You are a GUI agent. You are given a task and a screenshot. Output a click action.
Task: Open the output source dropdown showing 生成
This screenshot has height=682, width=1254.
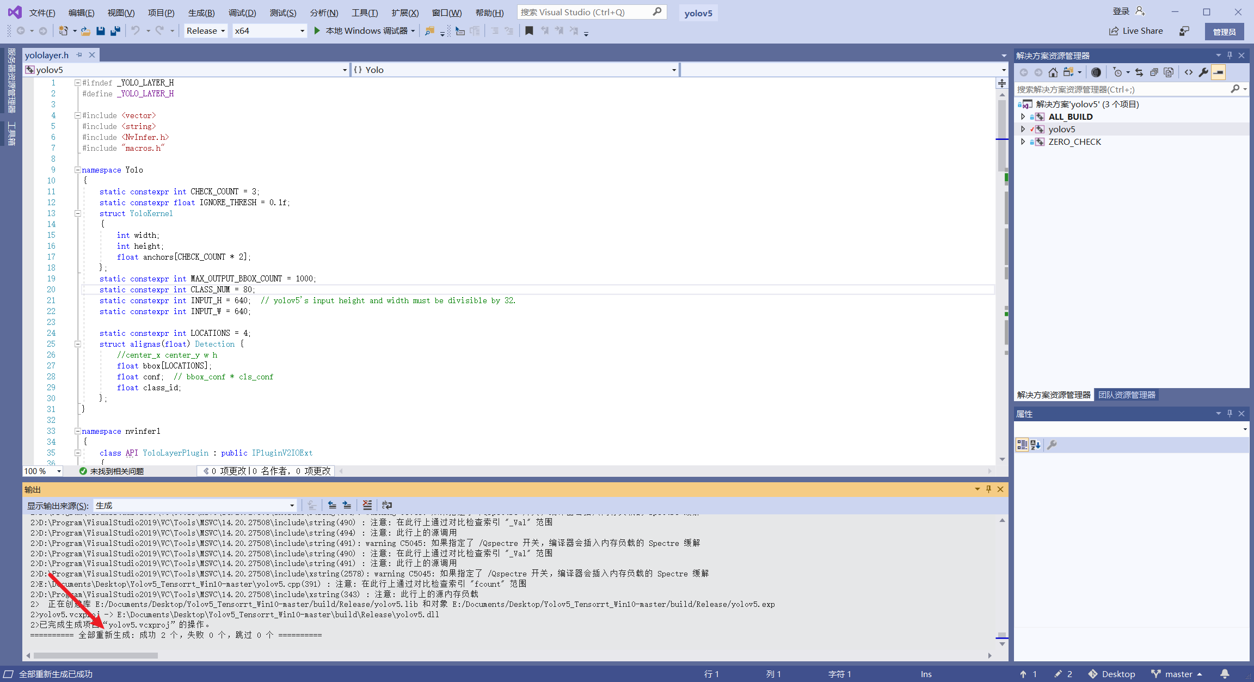click(195, 505)
